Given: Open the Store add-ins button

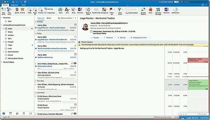Looking at the screenshot, I should point(150,11).
